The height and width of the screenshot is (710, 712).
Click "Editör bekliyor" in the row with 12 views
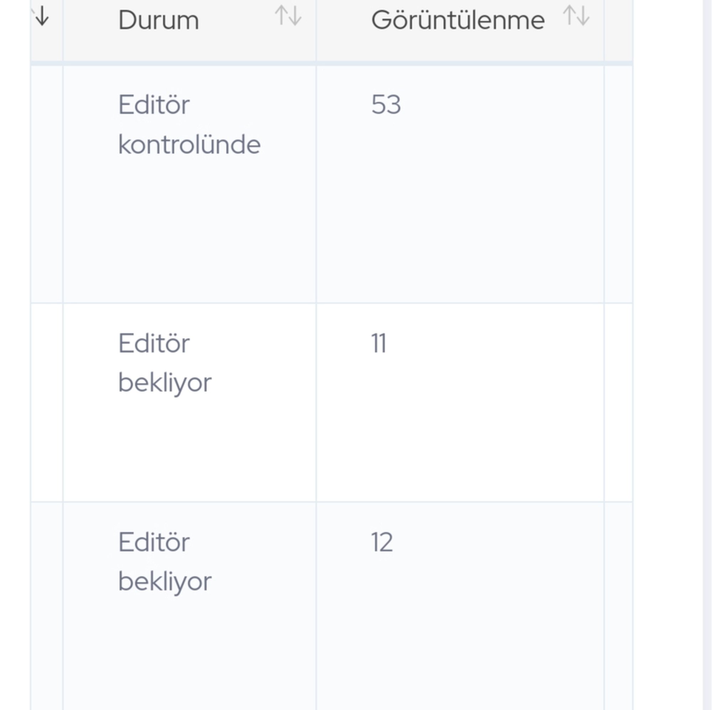pos(165,562)
